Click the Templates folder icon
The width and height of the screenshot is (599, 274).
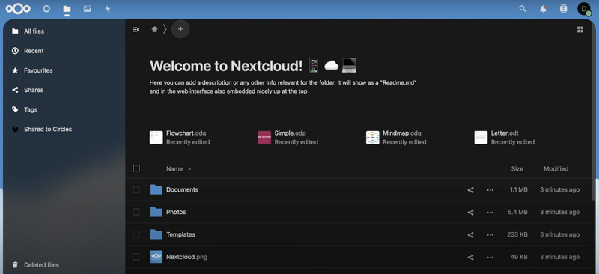pos(156,234)
